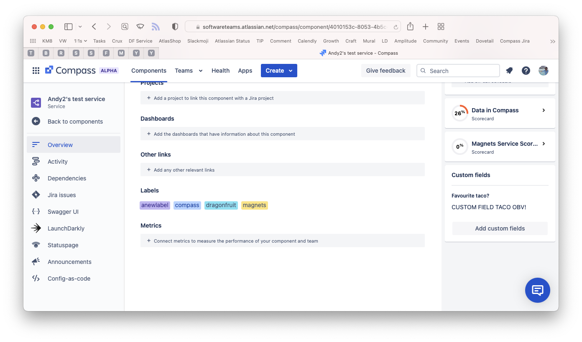Click the purple anewlabel label
Image resolution: width=582 pixels, height=342 pixels.
[x=155, y=205]
